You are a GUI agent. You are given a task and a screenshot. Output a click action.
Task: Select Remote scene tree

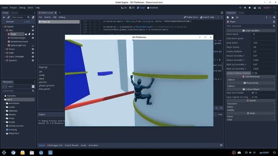(x=10, y=22)
